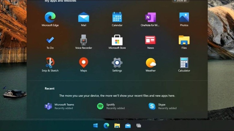The image size is (234, 131).
Task: Click the Windows Start button on taskbar
Action: click(x=95, y=126)
